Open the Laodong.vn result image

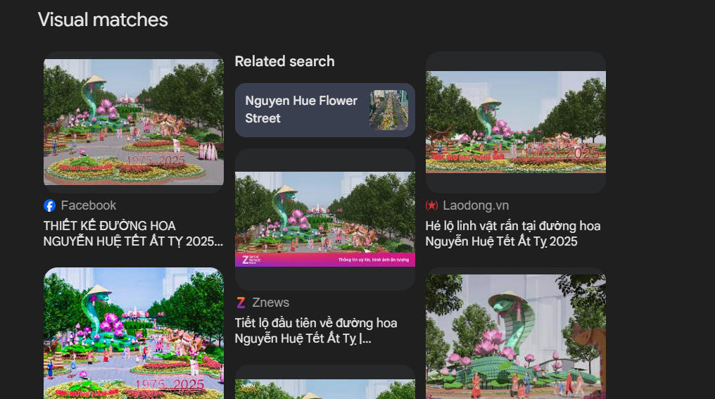(x=515, y=122)
